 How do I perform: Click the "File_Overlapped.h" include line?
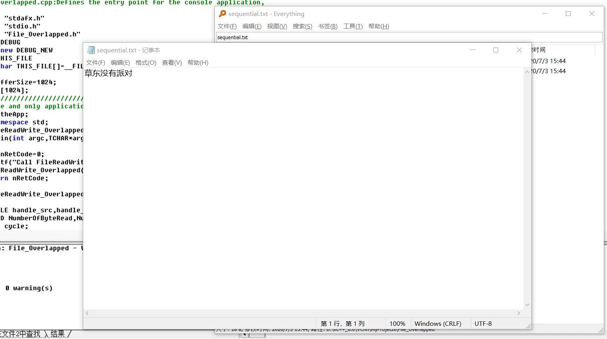click(42, 34)
